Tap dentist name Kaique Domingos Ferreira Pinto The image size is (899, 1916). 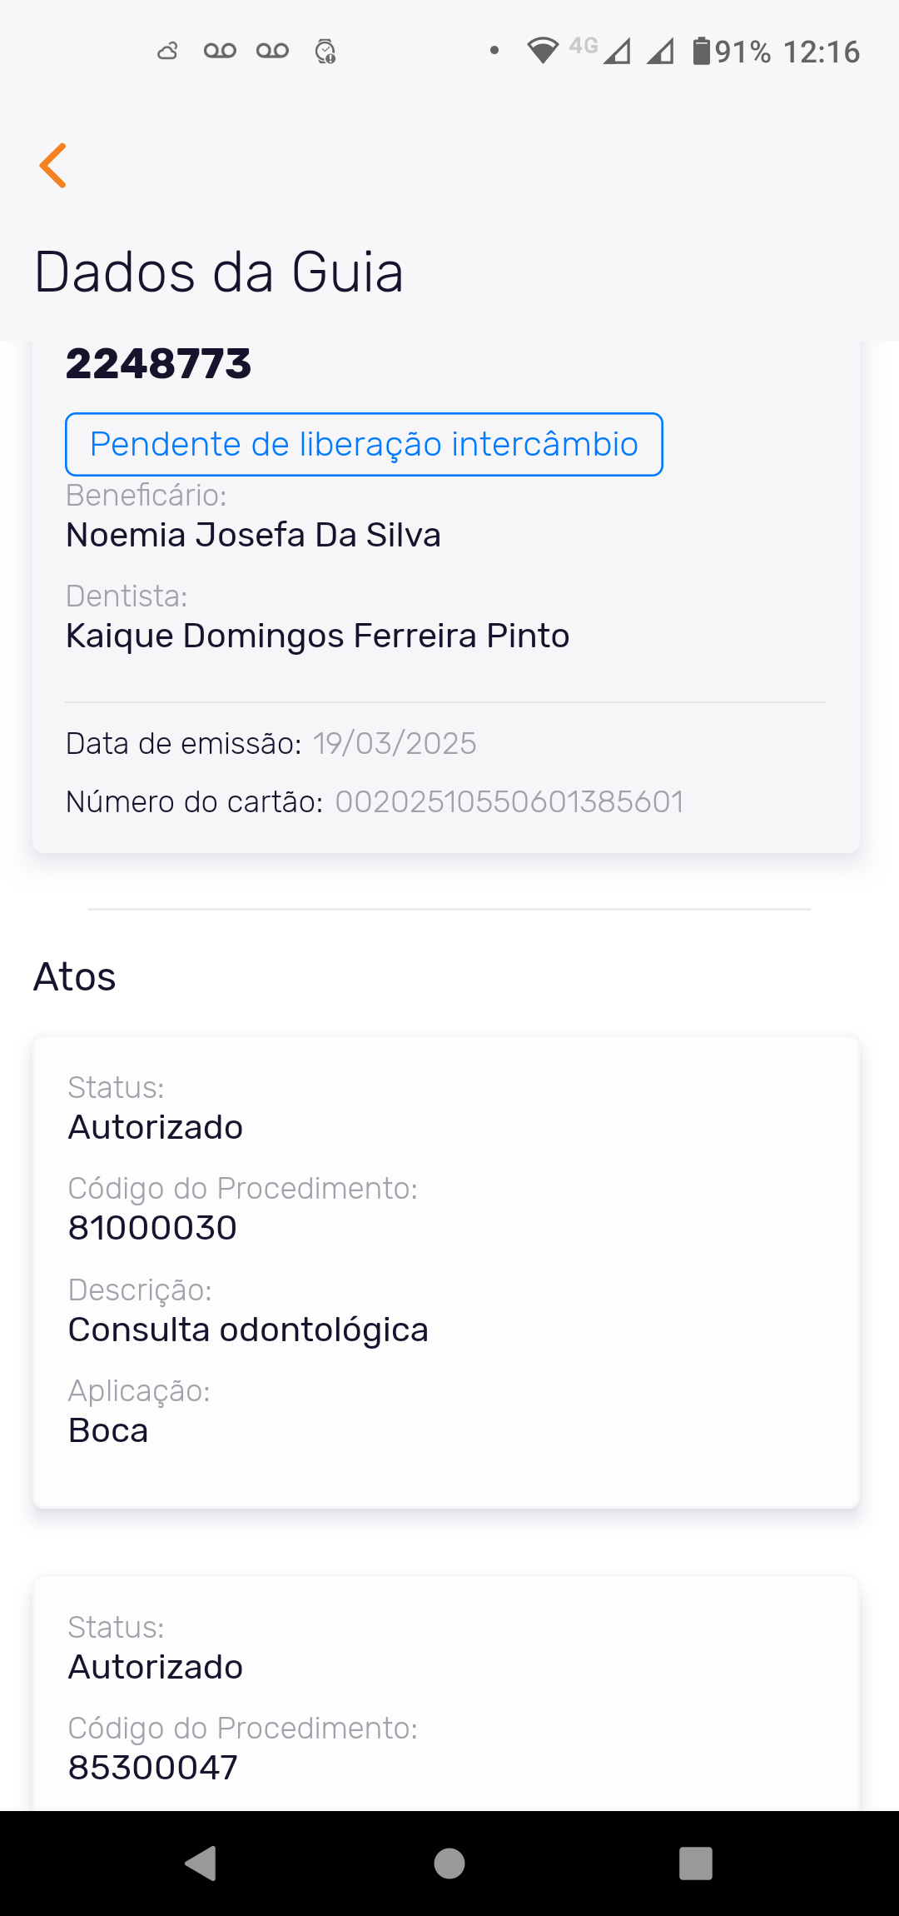317,636
